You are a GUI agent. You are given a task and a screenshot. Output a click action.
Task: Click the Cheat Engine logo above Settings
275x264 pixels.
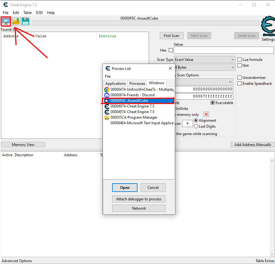(x=268, y=26)
